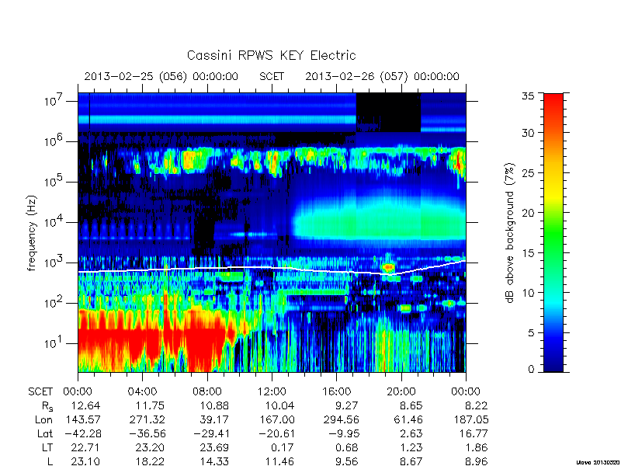Screen dimensions: 621x466
Task: Click the local time value '1.86'
Action: coord(477,448)
